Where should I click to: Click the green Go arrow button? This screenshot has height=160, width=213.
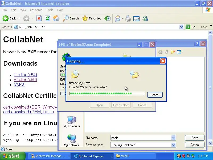(188, 27)
